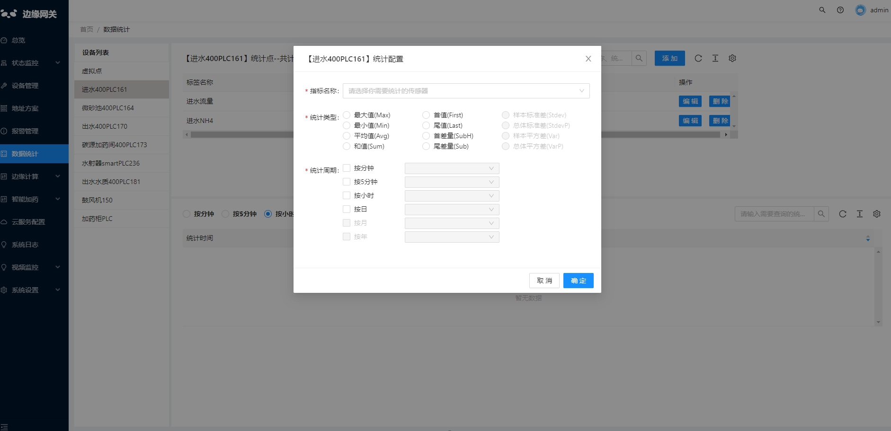Open dropdown beside 按日

pyautogui.click(x=452, y=210)
